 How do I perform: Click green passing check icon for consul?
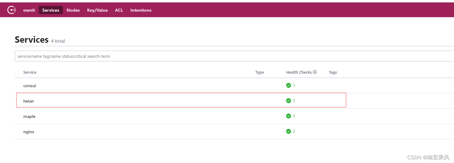288,85
